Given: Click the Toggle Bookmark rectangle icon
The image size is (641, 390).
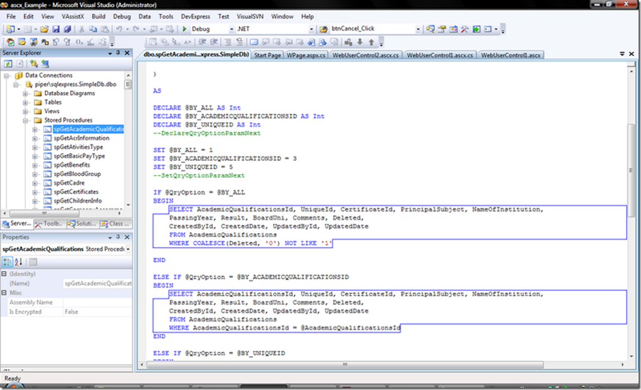Looking at the screenshot, I should click(254, 42).
